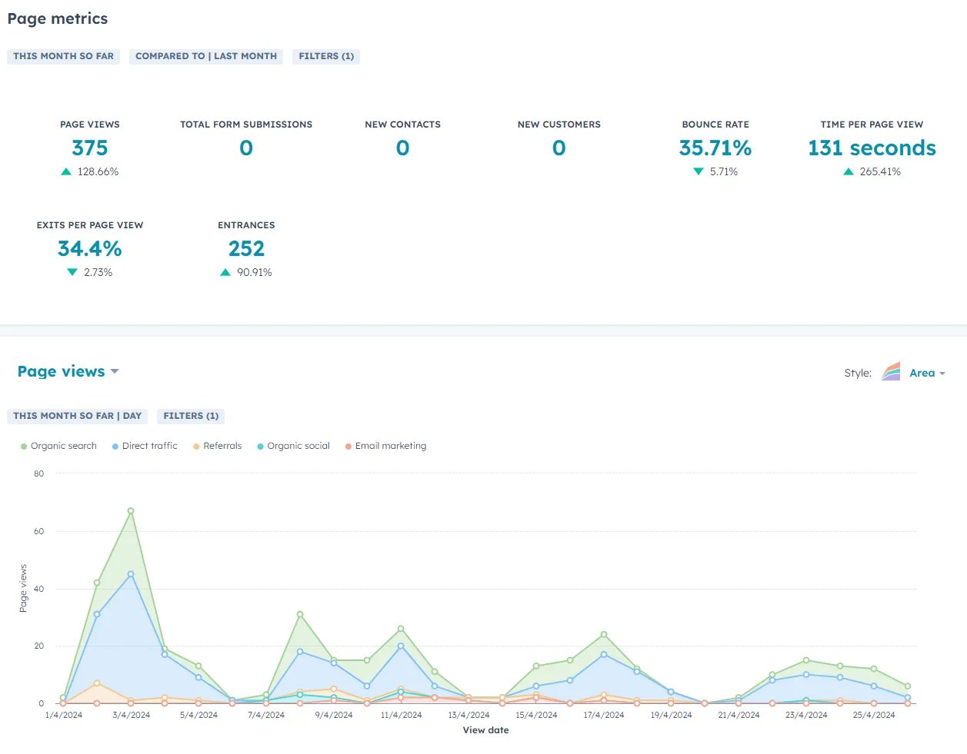Toggle Email marketing legend item
The width and height of the screenshot is (967, 754).
pyautogui.click(x=385, y=446)
